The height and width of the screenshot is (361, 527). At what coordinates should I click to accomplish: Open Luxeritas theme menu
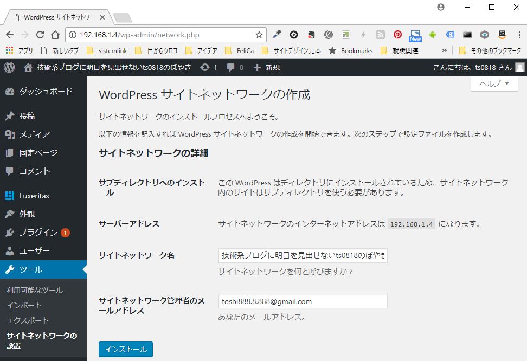[x=43, y=196]
